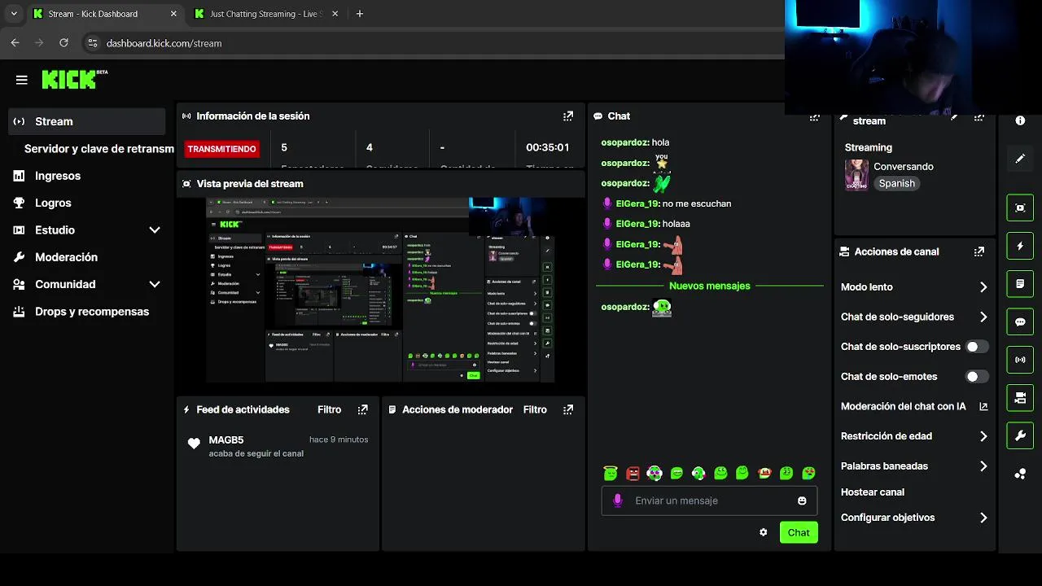The width and height of the screenshot is (1042, 586).
Task: Click the three-dots cluster icon at the bottom of the right rail
Action: pos(1020,474)
